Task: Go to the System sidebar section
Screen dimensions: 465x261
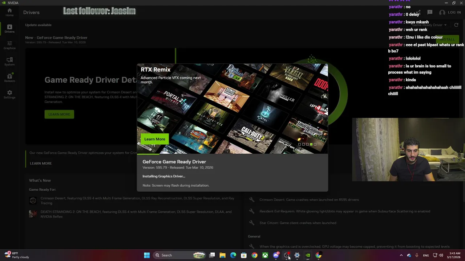Action: click(x=9, y=61)
